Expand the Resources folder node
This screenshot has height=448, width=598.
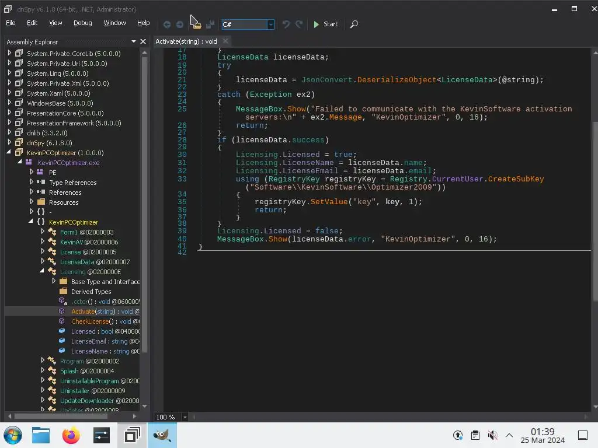point(32,202)
